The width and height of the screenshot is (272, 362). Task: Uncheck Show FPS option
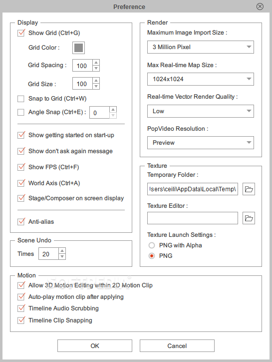click(x=21, y=167)
